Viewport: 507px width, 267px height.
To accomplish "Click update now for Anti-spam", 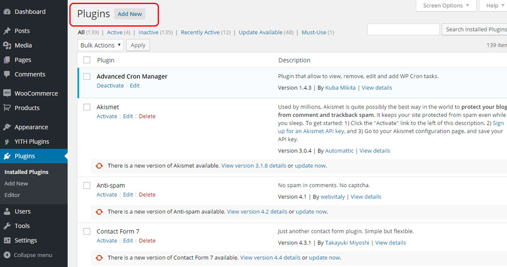I will pyautogui.click(x=311, y=211).
